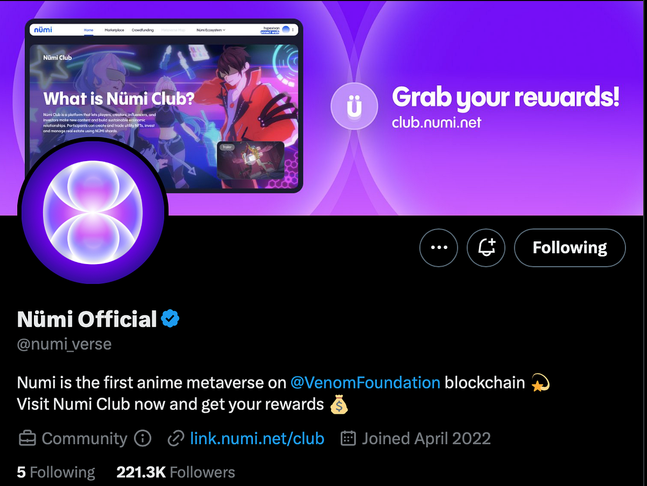Click the chain link icon beside link.numi.net/club
647x486 pixels.
click(175, 439)
